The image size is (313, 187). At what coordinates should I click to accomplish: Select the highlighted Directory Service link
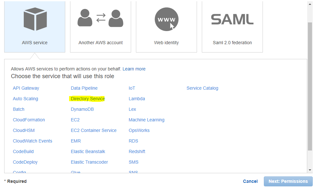pyautogui.click(x=88, y=99)
